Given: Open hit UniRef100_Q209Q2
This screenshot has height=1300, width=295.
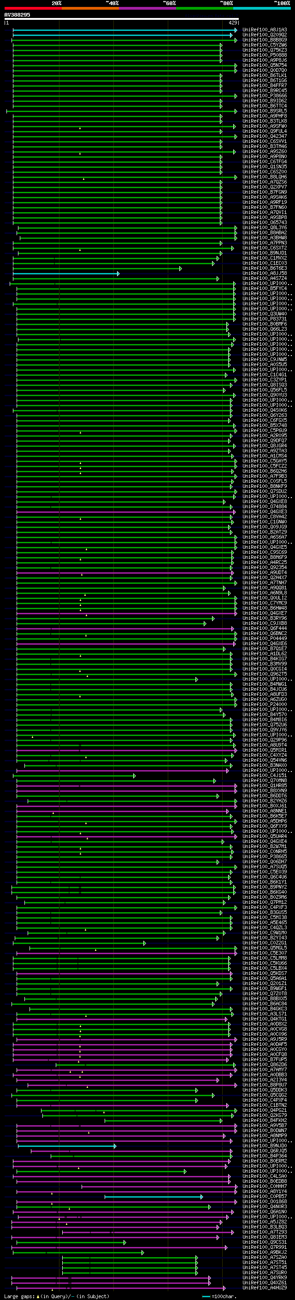Looking at the screenshot, I should tap(265, 35).
